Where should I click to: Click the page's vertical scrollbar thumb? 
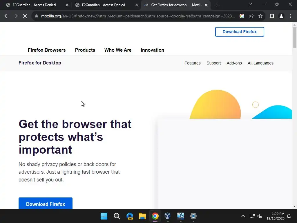[x=294, y=37]
